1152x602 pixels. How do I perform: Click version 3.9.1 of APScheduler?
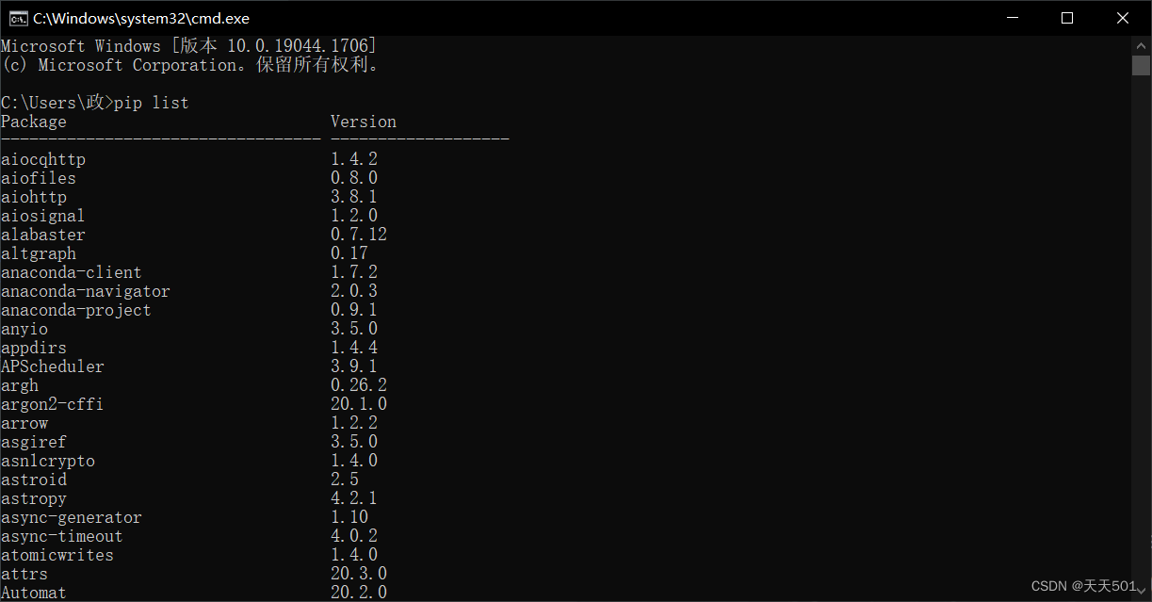click(x=354, y=366)
